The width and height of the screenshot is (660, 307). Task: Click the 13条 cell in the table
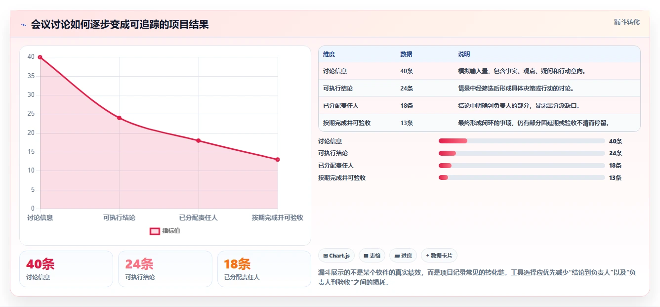point(407,123)
